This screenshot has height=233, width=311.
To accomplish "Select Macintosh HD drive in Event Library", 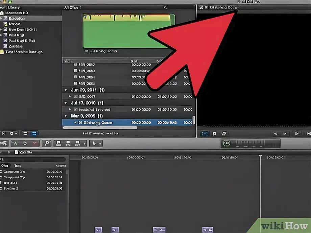I will (x=17, y=13).
